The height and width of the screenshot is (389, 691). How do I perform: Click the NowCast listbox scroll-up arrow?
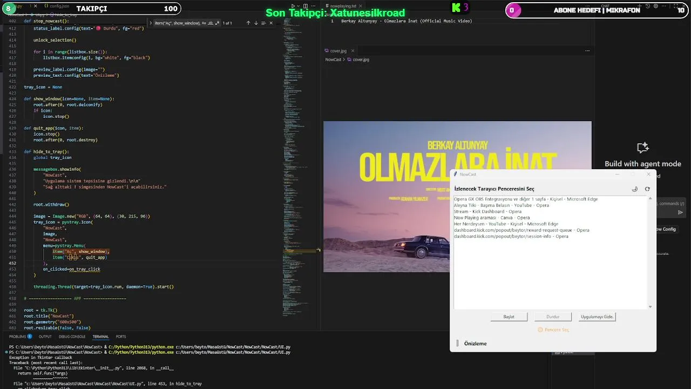pyautogui.click(x=650, y=198)
